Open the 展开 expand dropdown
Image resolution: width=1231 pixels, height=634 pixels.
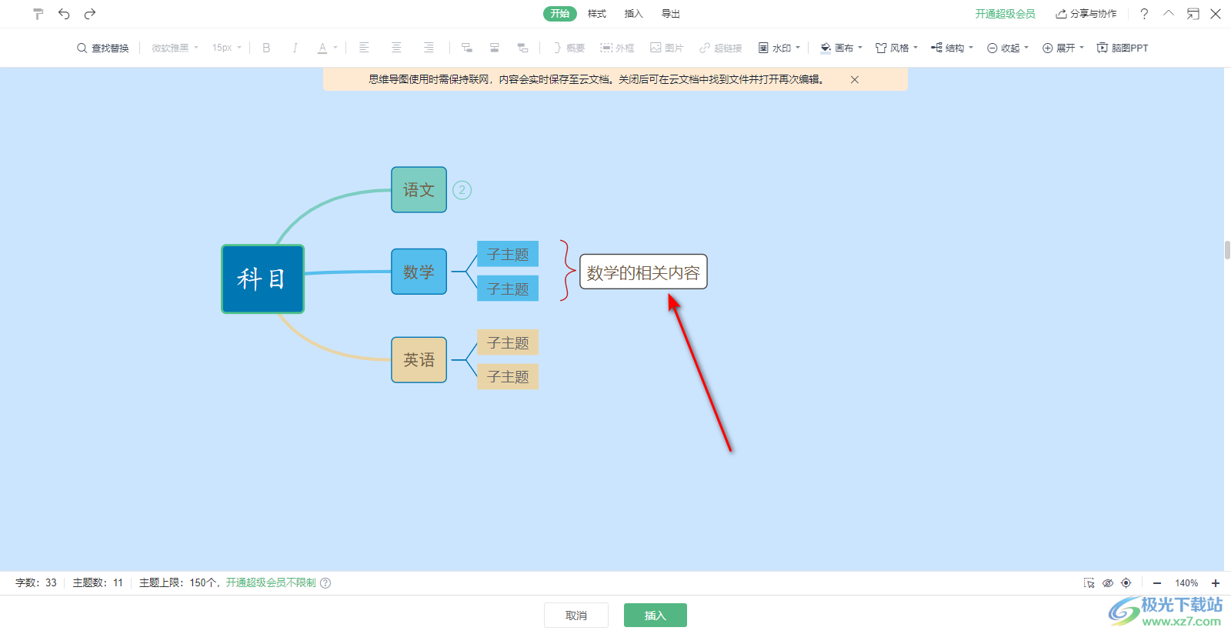1063,48
